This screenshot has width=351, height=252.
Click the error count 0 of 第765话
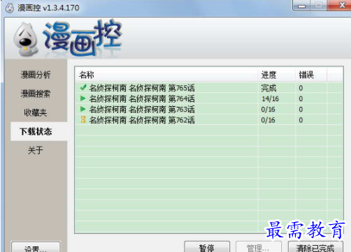(x=301, y=88)
